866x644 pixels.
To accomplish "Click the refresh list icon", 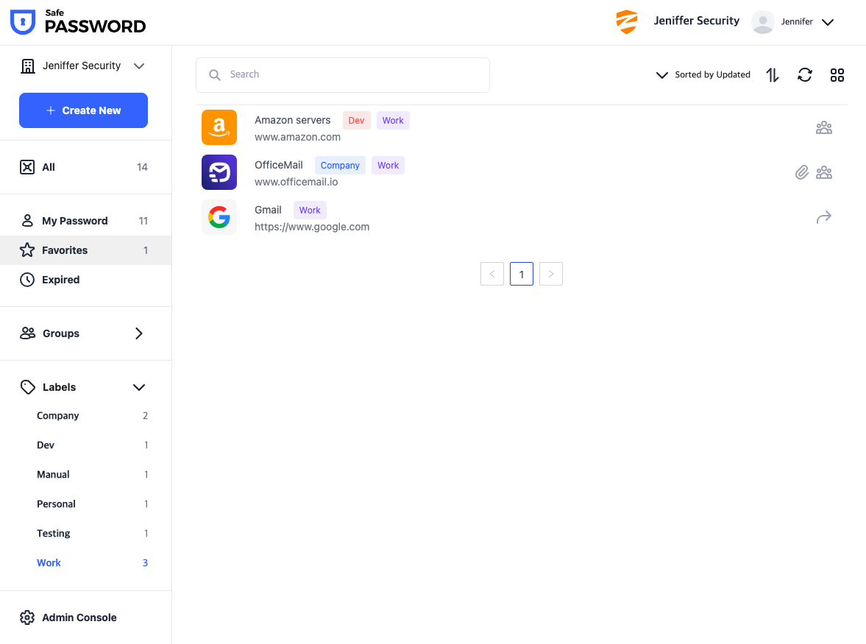I will point(805,75).
